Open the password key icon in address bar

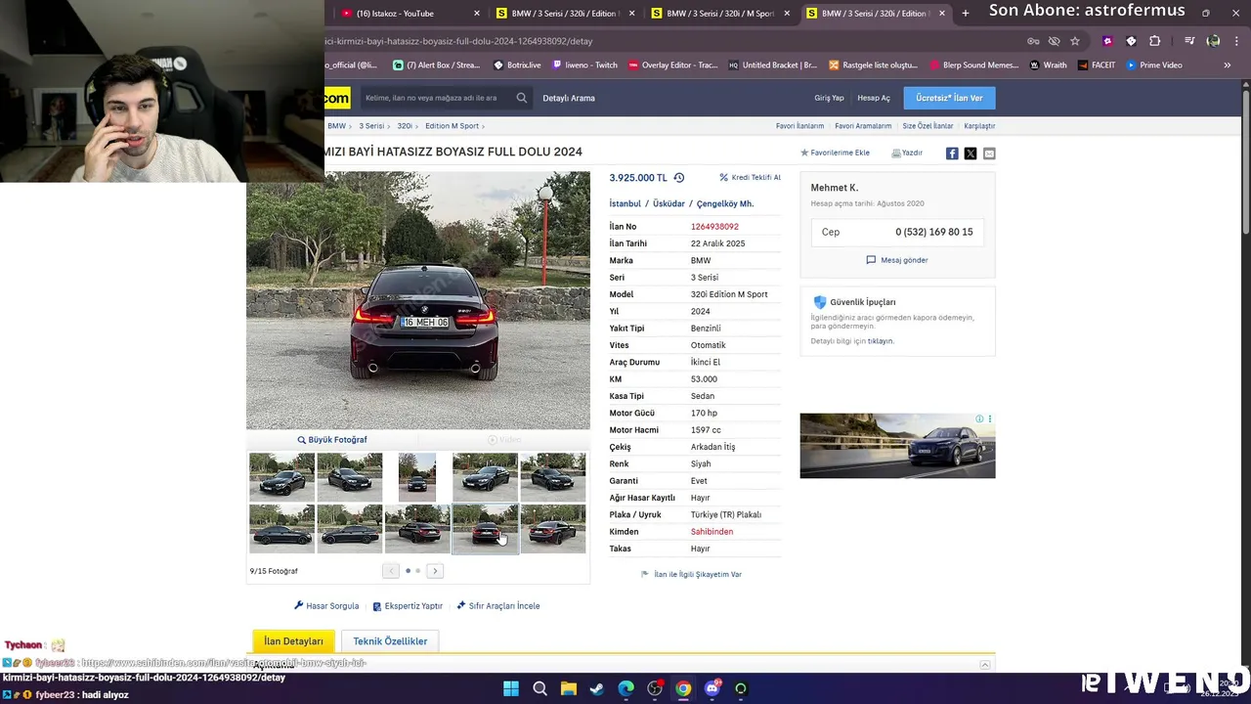click(1033, 41)
